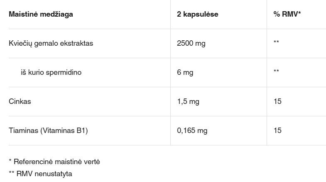The image size is (326, 182).
Task: Select the 'Tiaminas (Vitaminas B1)' row label
Action: (48, 130)
